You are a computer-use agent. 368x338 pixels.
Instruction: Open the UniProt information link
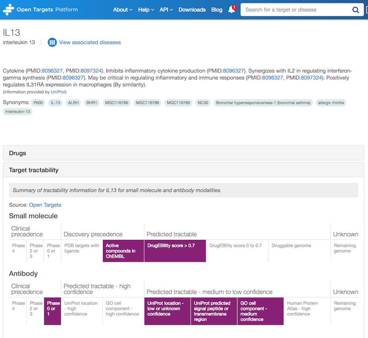click(x=58, y=92)
